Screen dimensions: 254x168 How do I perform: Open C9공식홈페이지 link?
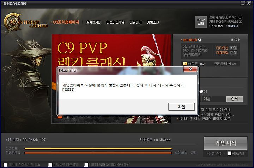(x=66, y=22)
